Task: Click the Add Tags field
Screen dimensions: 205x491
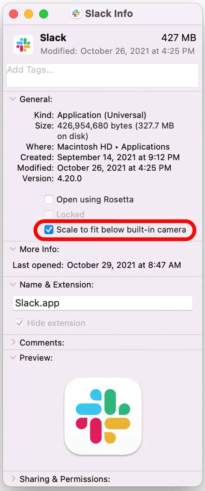Action: 102,75
